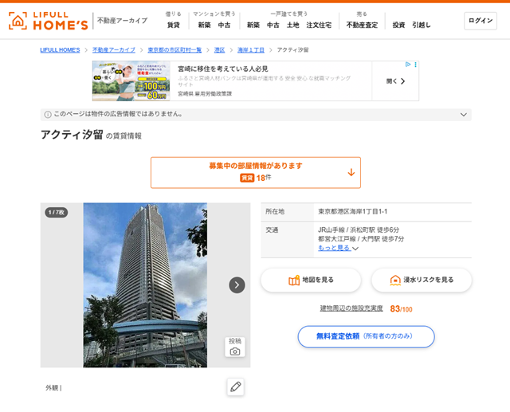
Task: Click the 無料査定依頼 button
Action: click(x=366, y=336)
